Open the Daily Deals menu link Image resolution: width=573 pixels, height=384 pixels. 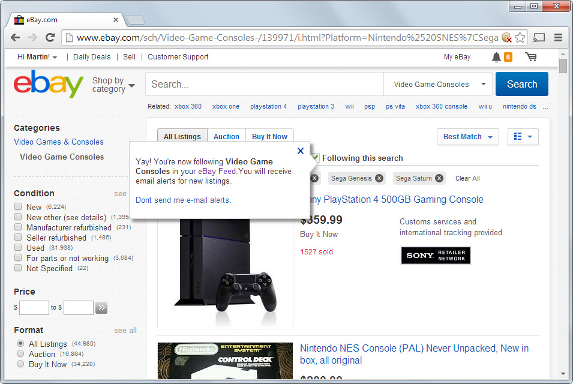pos(92,57)
